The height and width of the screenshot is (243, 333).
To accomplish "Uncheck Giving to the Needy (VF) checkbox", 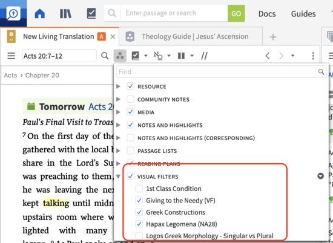I will (x=139, y=200).
